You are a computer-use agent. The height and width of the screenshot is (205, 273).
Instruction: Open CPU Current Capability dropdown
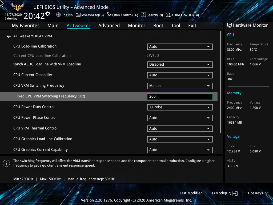[180, 75]
